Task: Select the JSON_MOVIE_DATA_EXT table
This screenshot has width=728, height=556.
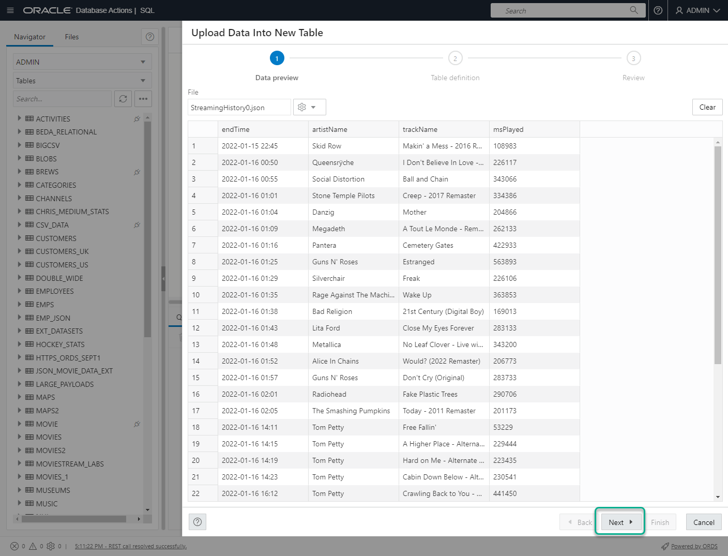Action: pyautogui.click(x=74, y=370)
